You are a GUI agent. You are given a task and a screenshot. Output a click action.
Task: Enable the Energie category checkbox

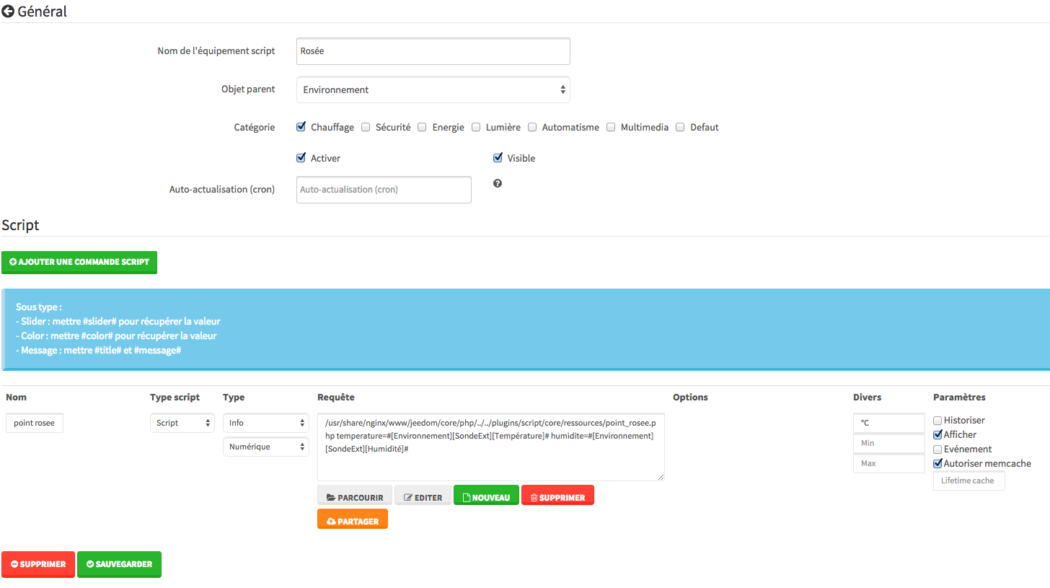(x=422, y=127)
